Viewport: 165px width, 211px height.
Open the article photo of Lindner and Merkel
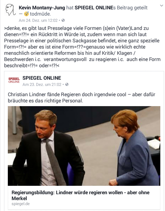point(84,146)
